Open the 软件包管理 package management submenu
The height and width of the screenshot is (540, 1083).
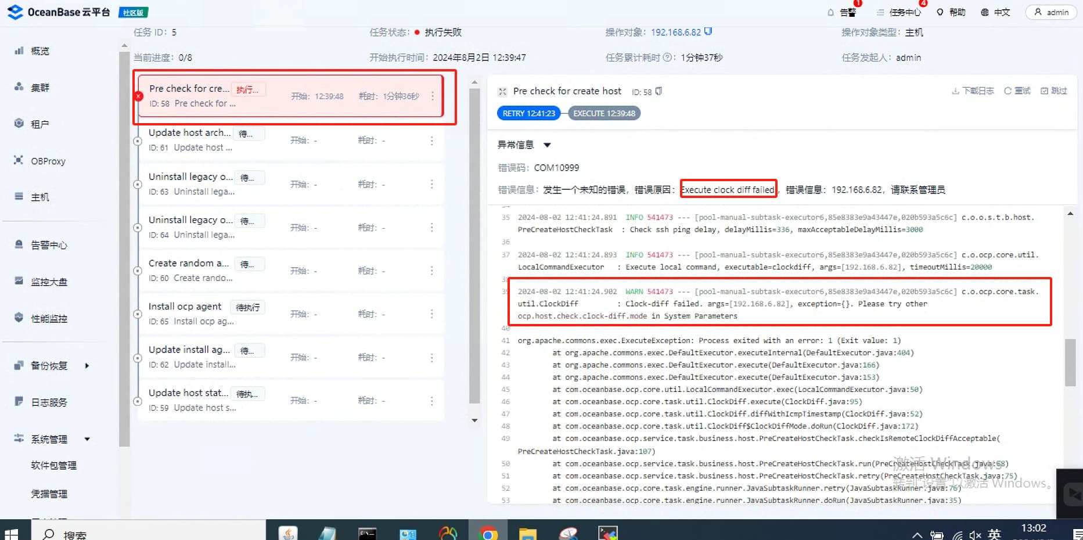click(x=53, y=466)
